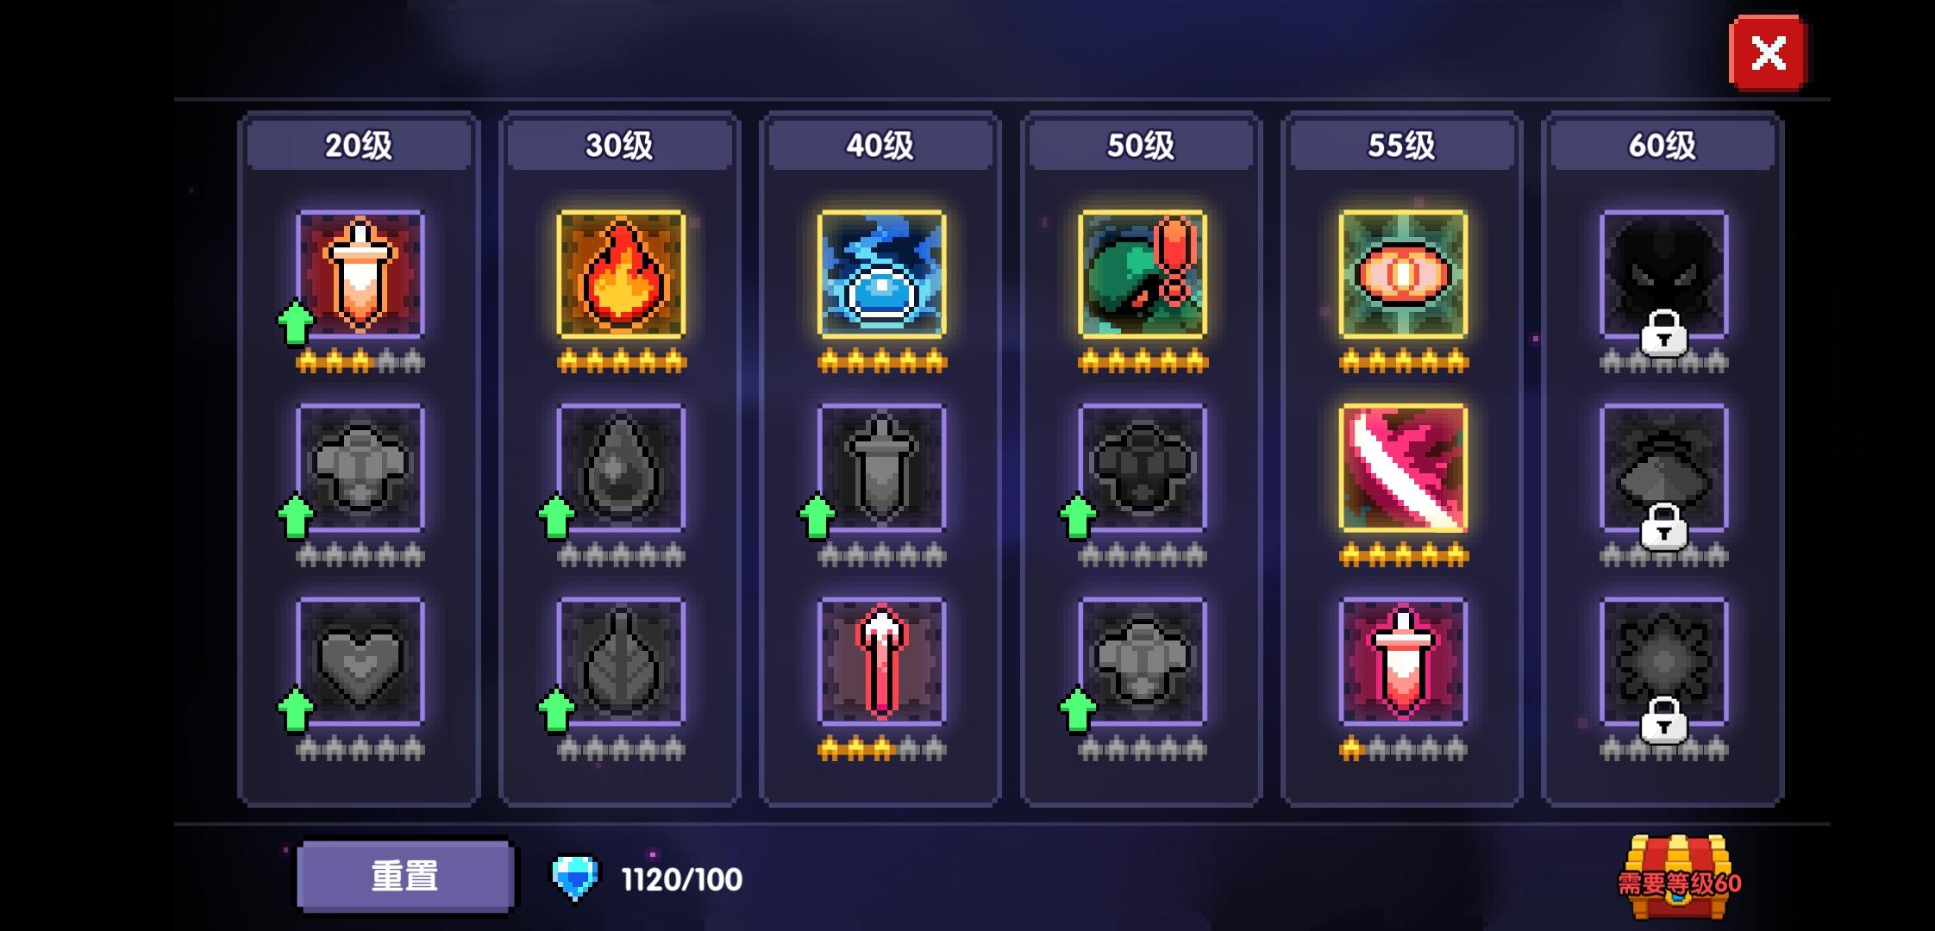1935x931 pixels.
Task: Close the skill panel with red X
Action: pos(1768,53)
